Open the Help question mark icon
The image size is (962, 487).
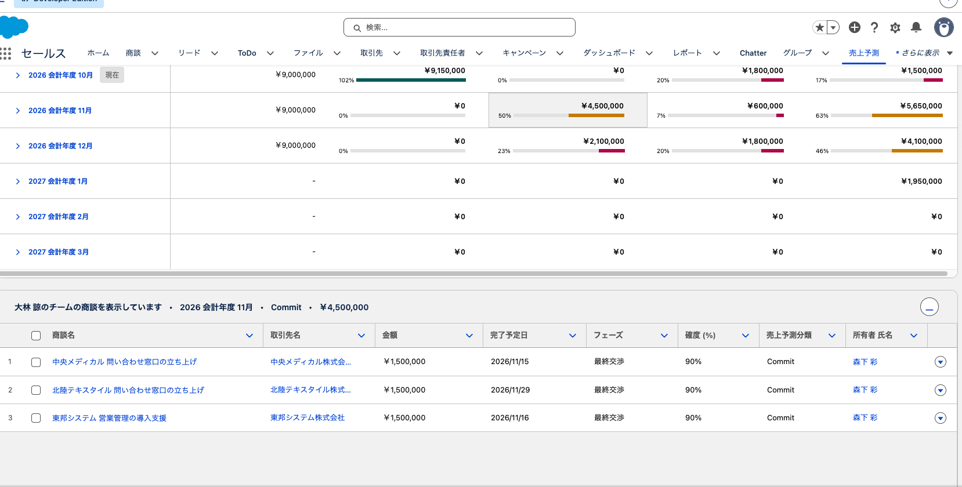(x=874, y=27)
